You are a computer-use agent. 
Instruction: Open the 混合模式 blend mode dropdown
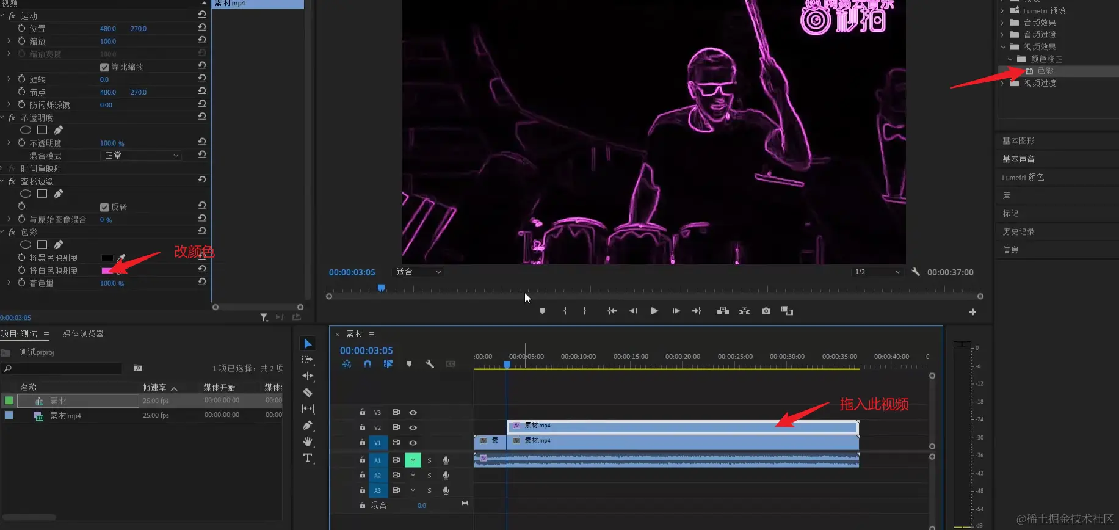point(141,156)
